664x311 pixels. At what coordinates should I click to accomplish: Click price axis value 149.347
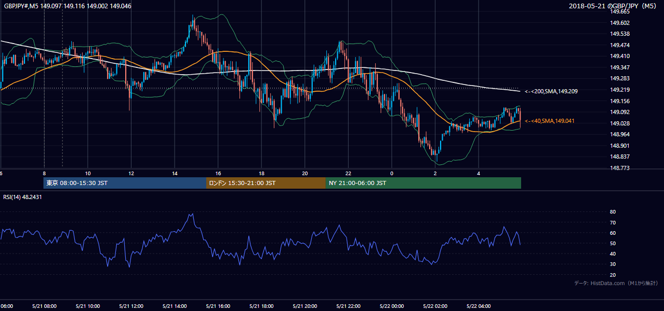point(620,68)
